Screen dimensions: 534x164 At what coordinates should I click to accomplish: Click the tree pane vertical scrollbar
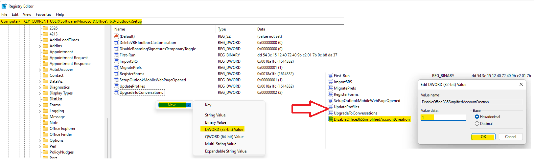tap(107, 92)
